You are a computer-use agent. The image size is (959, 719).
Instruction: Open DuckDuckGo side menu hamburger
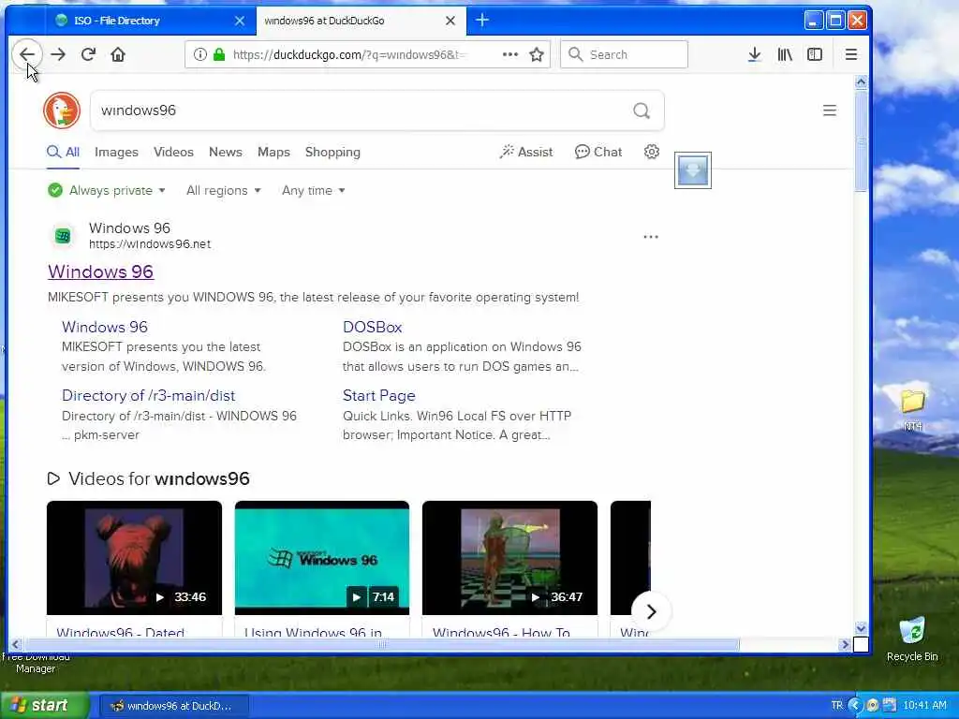(830, 110)
